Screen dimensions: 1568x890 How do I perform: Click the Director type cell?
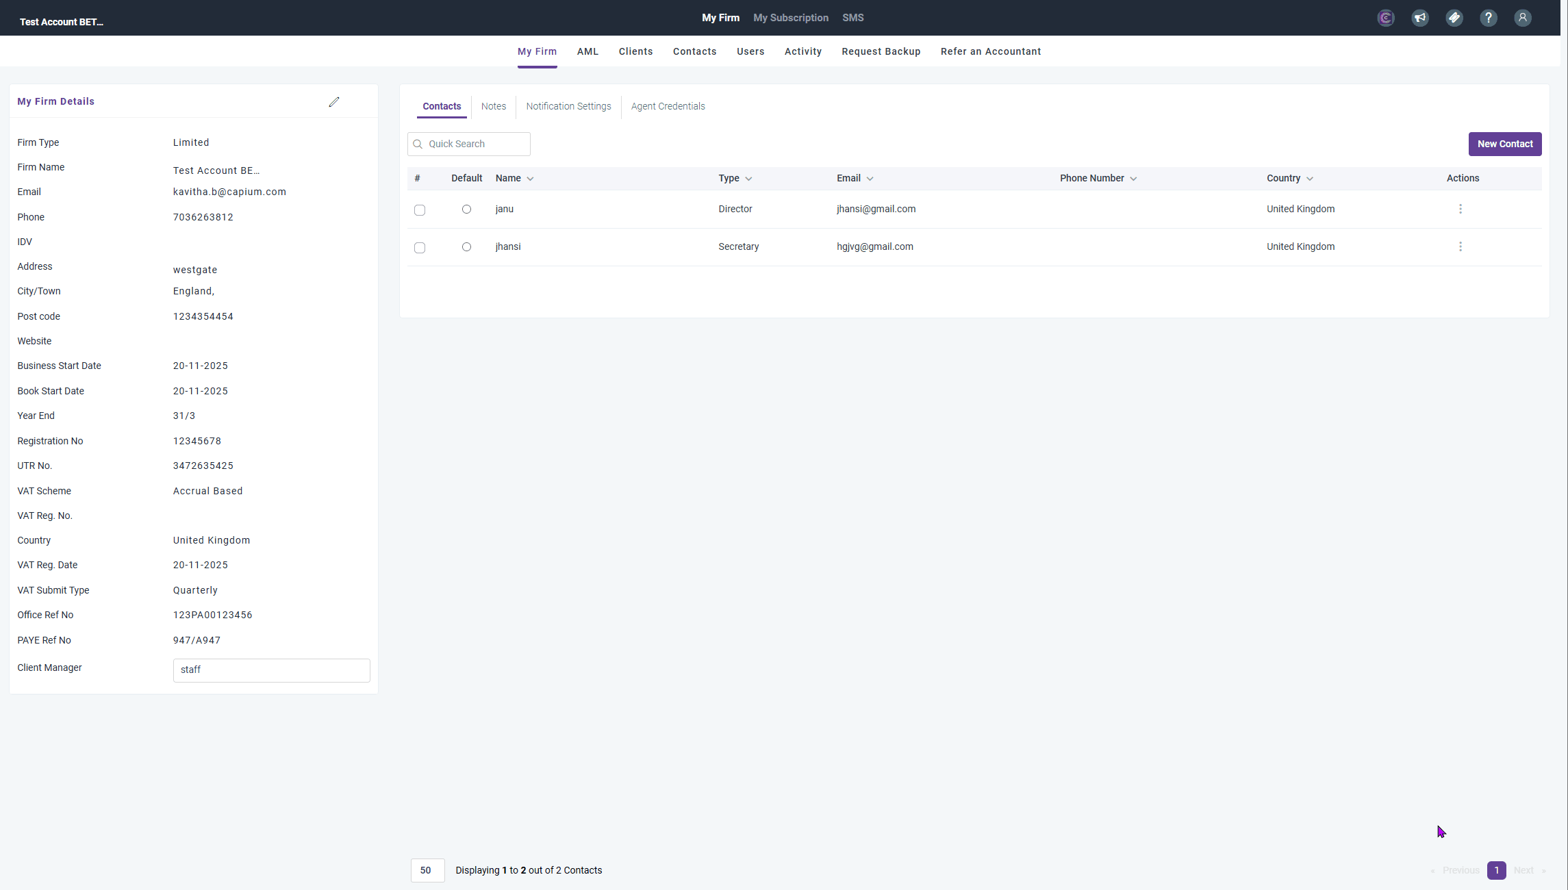click(x=735, y=209)
